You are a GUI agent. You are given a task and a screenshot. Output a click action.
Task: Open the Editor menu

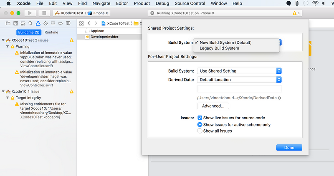point(122,3)
